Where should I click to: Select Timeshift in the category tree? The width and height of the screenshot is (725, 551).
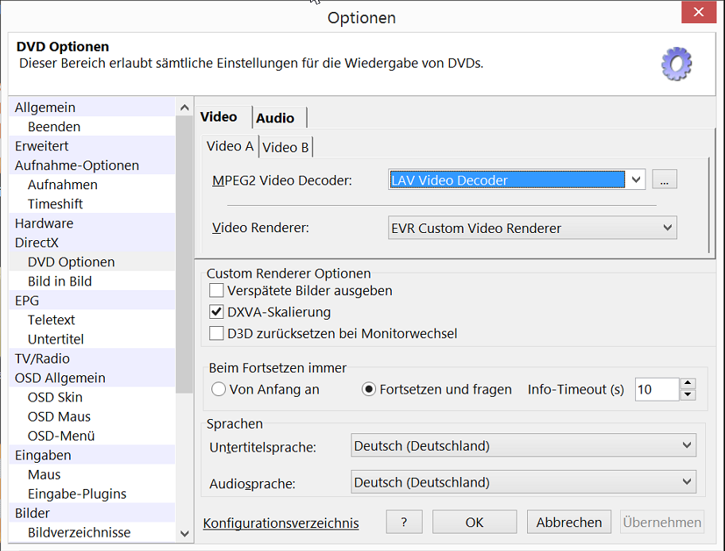56,204
